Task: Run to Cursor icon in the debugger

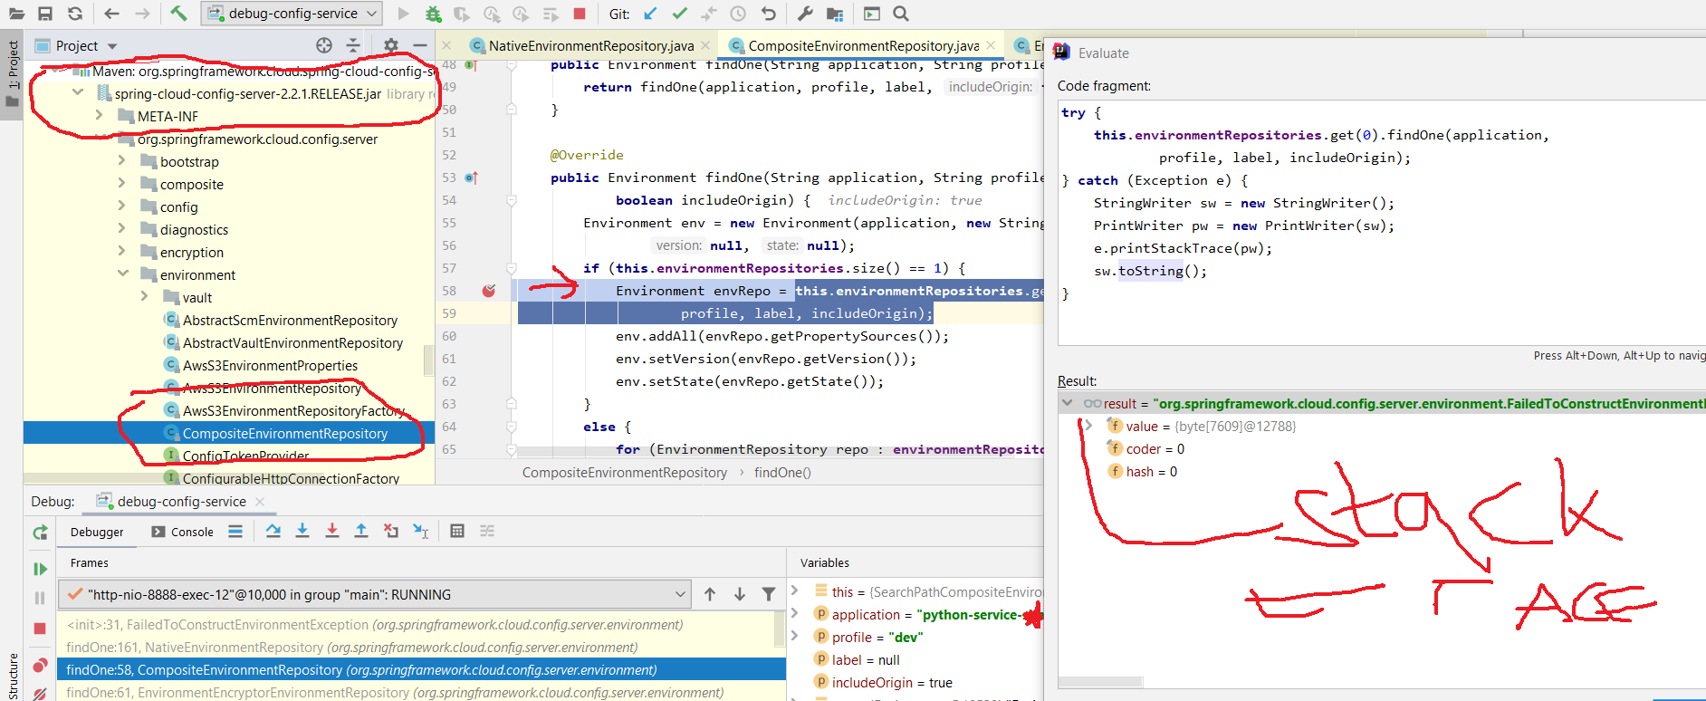Action: pyautogui.click(x=420, y=531)
